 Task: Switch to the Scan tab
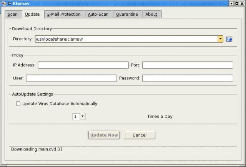[x=12, y=15]
